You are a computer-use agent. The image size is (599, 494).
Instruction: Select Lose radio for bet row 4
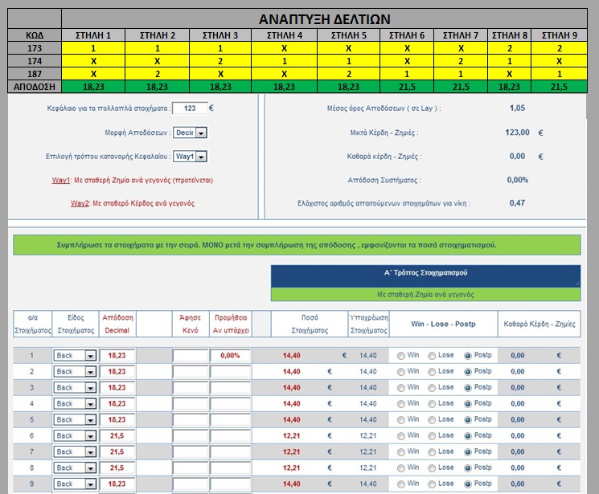(432, 404)
